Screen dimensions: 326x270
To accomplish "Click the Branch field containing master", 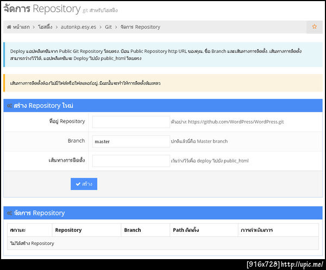I will [131, 141].
